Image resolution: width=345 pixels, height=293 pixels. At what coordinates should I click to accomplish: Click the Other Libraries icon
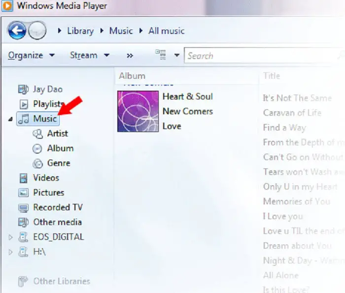tap(23, 281)
